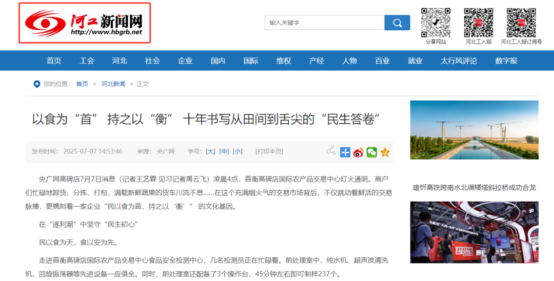Set font size to 中

[x=224, y=151]
